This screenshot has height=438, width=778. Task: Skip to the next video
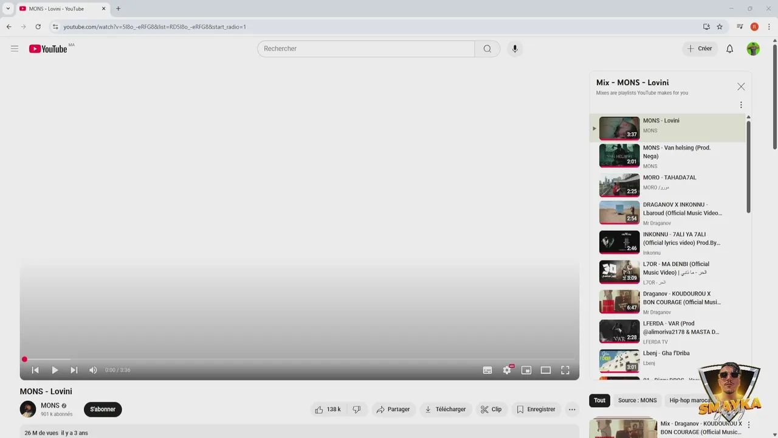point(74,370)
